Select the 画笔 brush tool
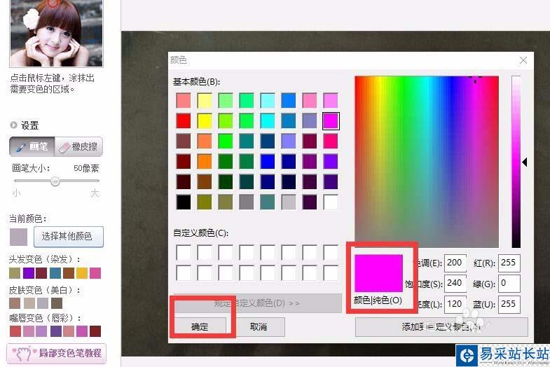Screen dimensions: 550x367 click(x=32, y=146)
